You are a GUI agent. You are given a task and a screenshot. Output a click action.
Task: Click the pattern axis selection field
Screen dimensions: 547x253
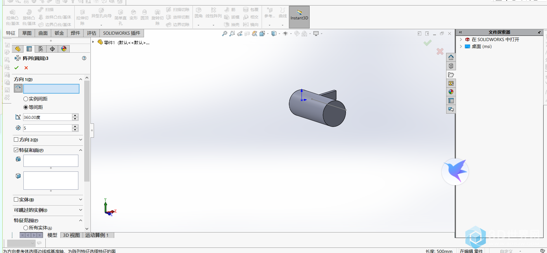(x=51, y=89)
